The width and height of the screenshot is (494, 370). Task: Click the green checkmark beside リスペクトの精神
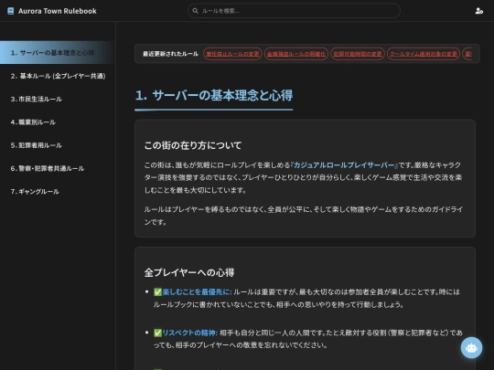pyautogui.click(x=157, y=333)
